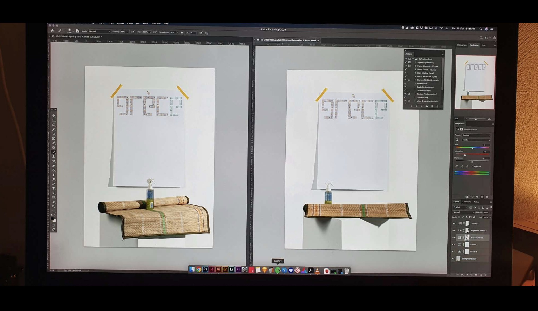The width and height of the screenshot is (538, 311).
Task: Select the Hand tool
Action: tap(54, 202)
